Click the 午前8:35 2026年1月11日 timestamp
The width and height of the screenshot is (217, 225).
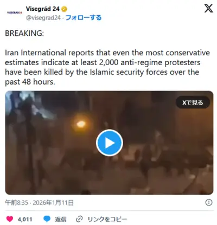[39, 203]
